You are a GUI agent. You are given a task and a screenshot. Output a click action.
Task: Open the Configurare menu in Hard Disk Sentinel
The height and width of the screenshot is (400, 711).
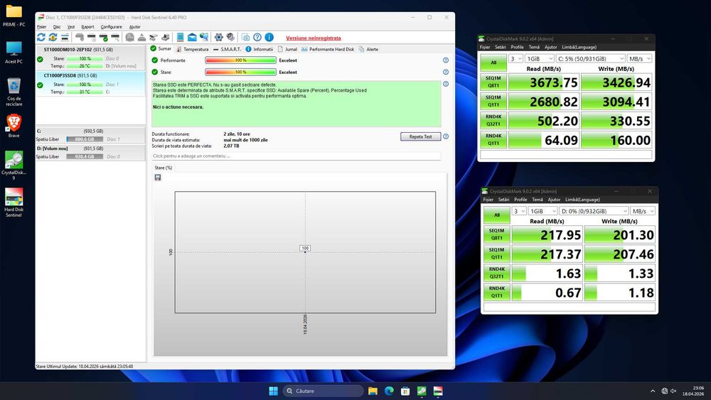(x=111, y=27)
